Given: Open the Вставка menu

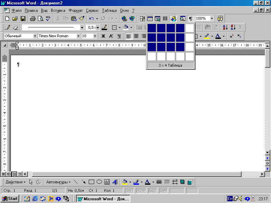Looking at the screenshot, I should [x=58, y=10].
